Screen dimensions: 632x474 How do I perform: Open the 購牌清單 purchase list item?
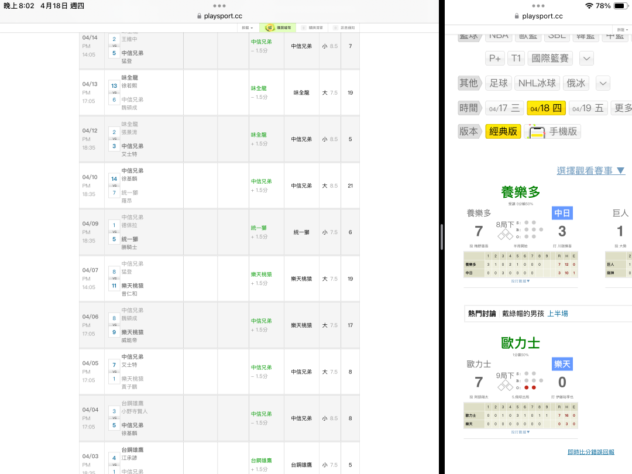[312, 28]
